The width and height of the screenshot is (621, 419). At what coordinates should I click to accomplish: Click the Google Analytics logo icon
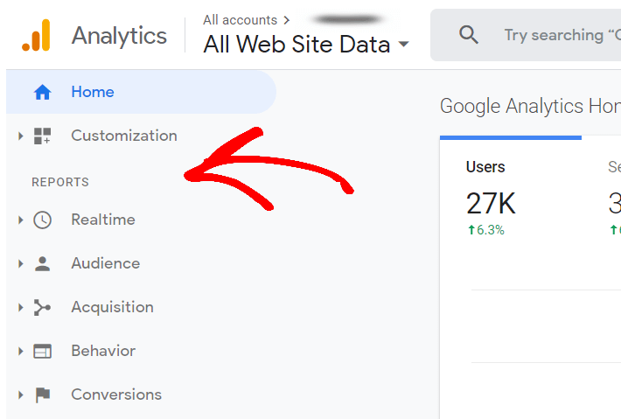pos(36,35)
